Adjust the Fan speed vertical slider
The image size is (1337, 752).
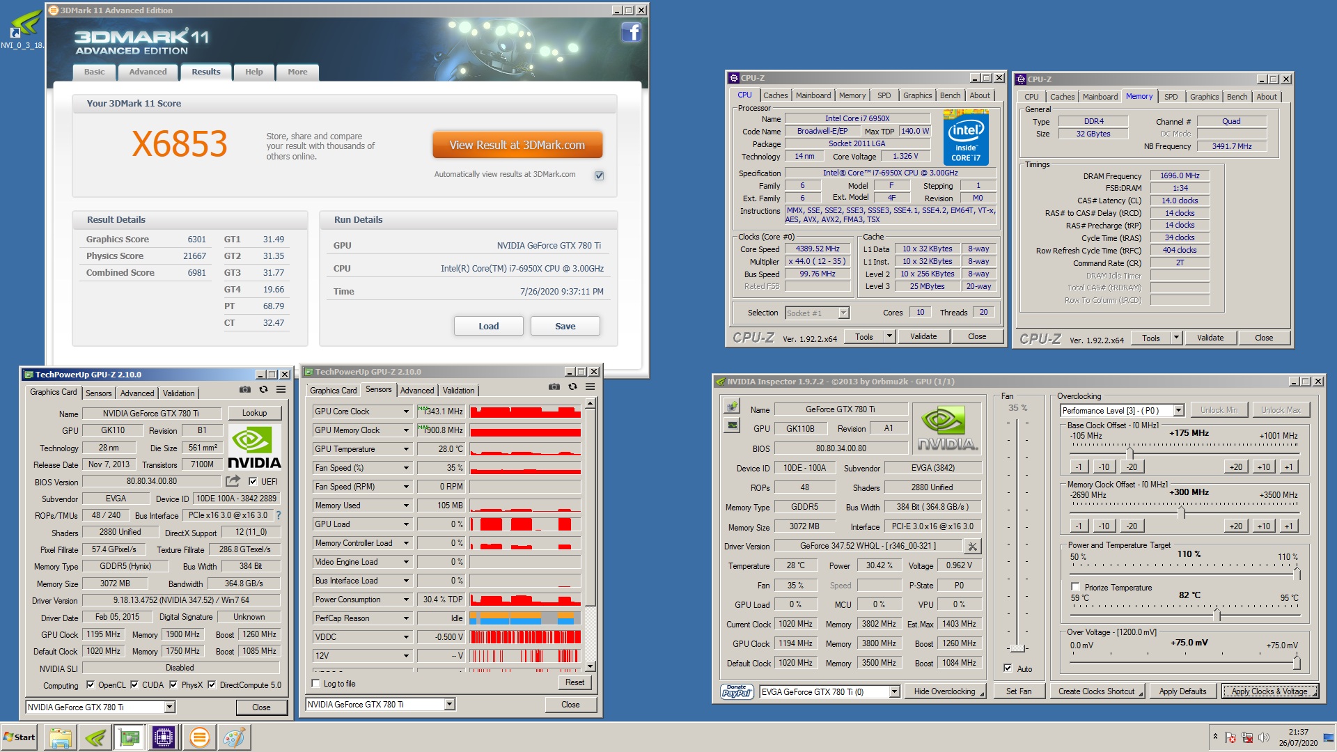[1017, 648]
